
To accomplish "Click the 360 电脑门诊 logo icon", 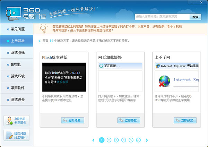I will click(x=14, y=14).
